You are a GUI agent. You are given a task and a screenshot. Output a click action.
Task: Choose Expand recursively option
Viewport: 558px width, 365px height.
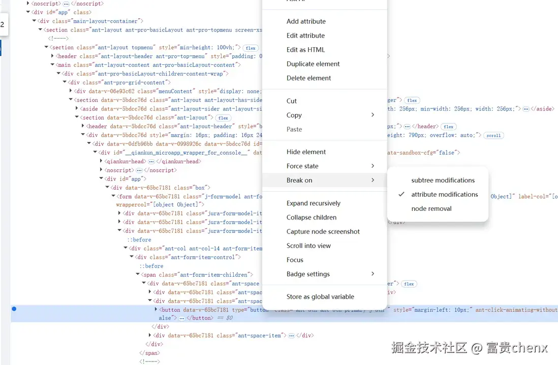pyautogui.click(x=325, y=203)
